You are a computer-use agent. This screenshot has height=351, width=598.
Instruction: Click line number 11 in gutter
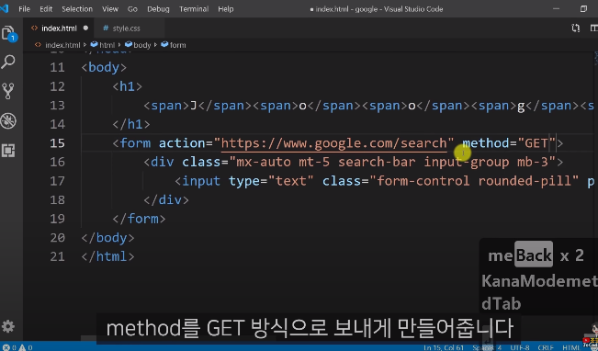click(x=57, y=67)
